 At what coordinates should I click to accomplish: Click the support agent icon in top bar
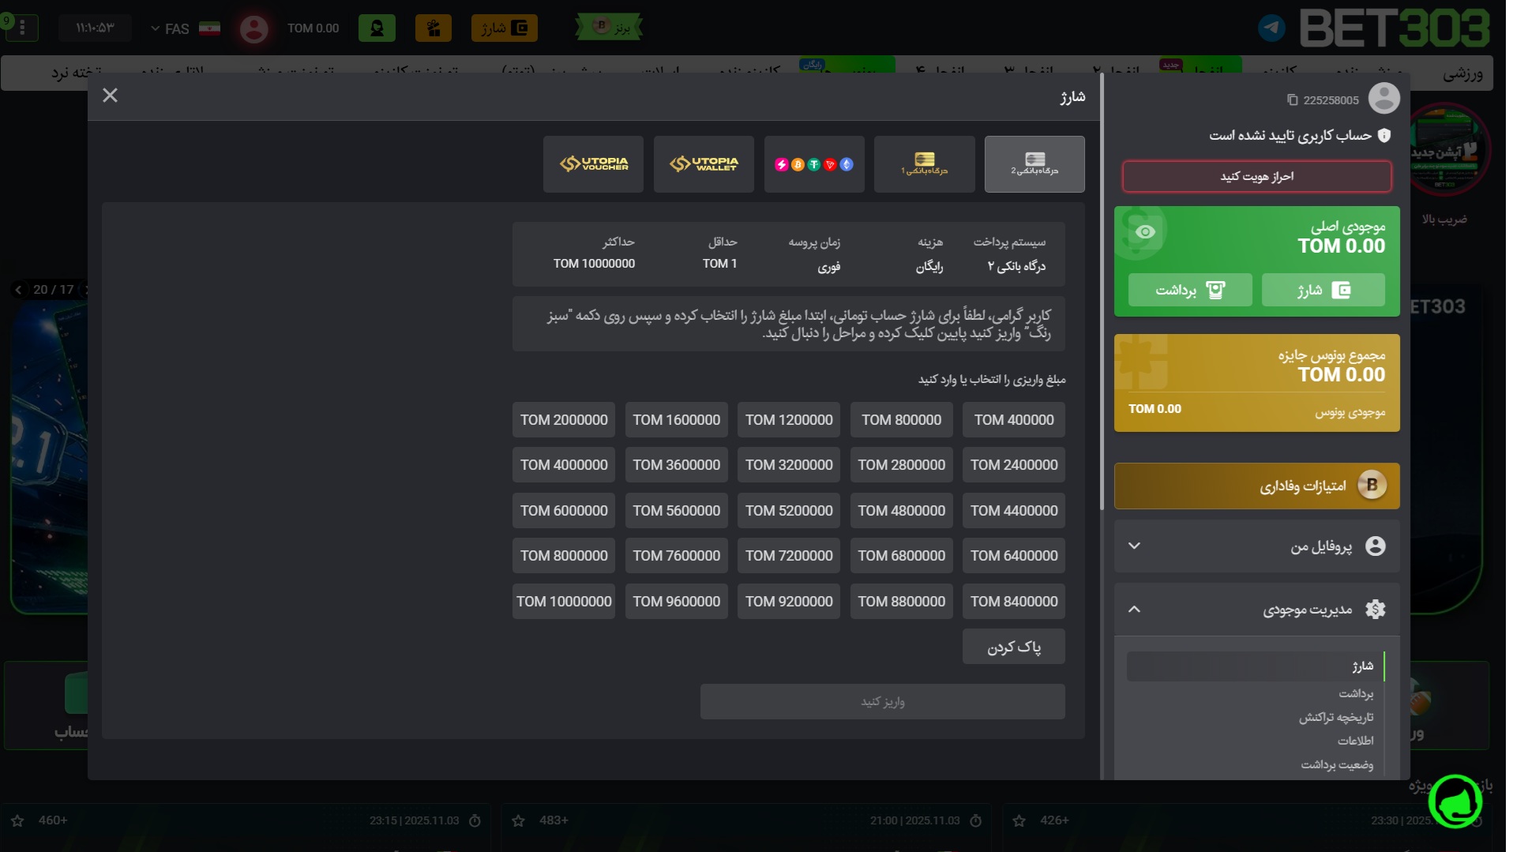pyautogui.click(x=377, y=27)
